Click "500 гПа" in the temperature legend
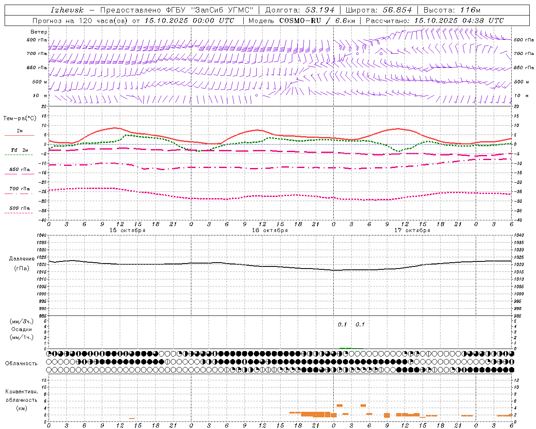 [x=19, y=208]
